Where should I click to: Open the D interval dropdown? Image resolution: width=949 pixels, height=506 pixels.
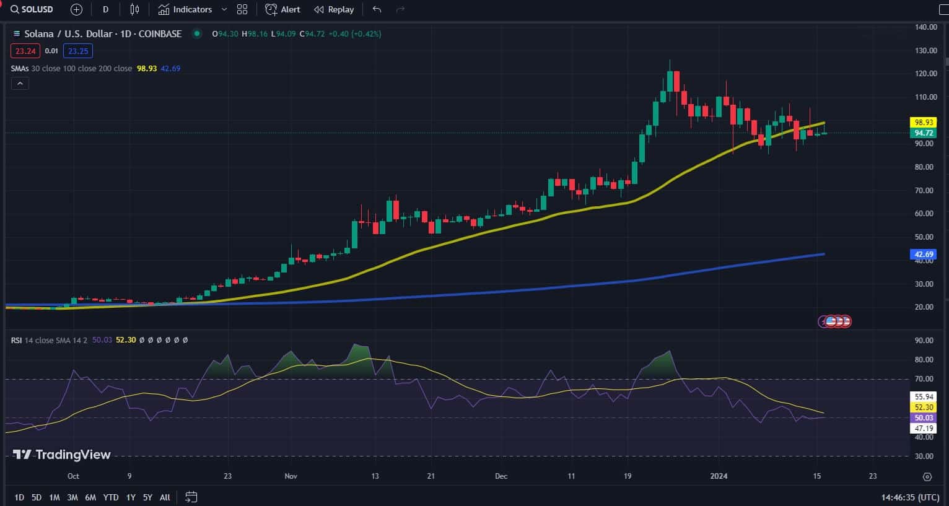(x=106, y=9)
